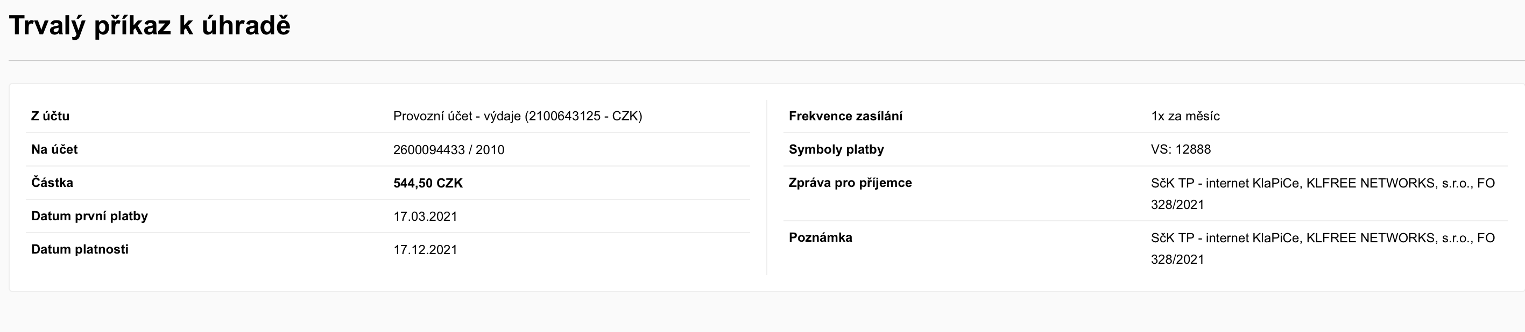Click the horizontal divider below the page heading
The width and height of the screenshot is (1525, 332).
(x=762, y=61)
